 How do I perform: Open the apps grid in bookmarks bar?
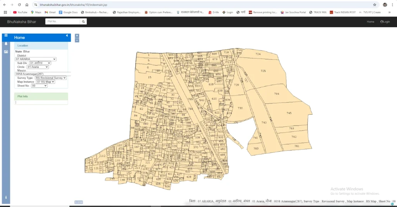point(5,12)
